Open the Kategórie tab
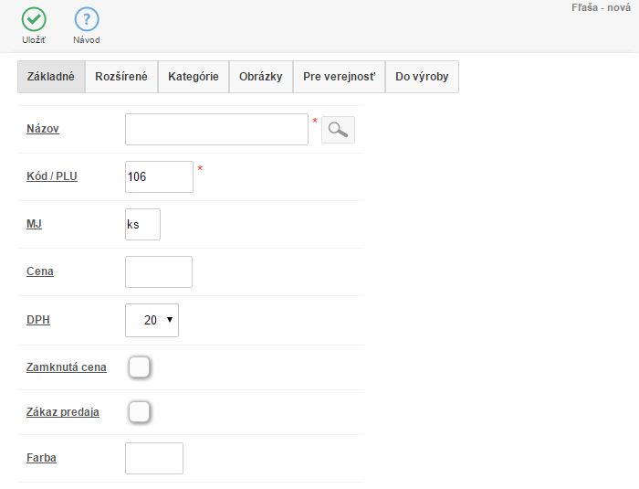639x489 pixels. click(193, 77)
